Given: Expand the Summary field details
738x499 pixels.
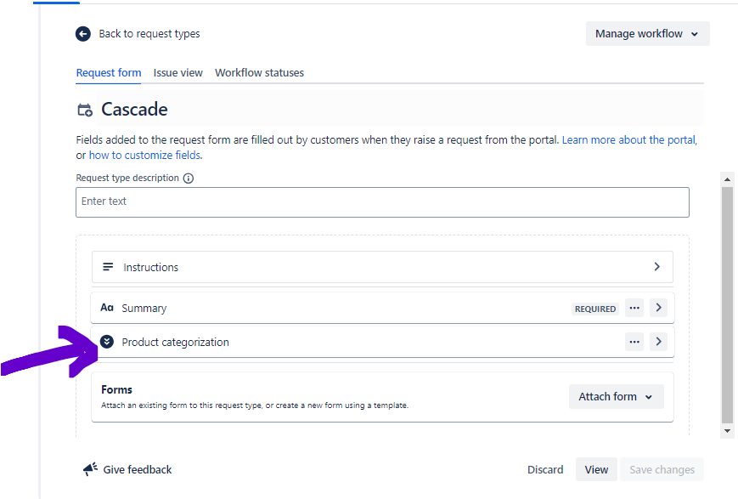Looking at the screenshot, I should coord(658,308).
